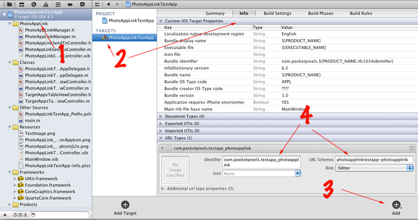Collapse the Other Sources group
Screen dimensions: 418x220
coord(10,108)
